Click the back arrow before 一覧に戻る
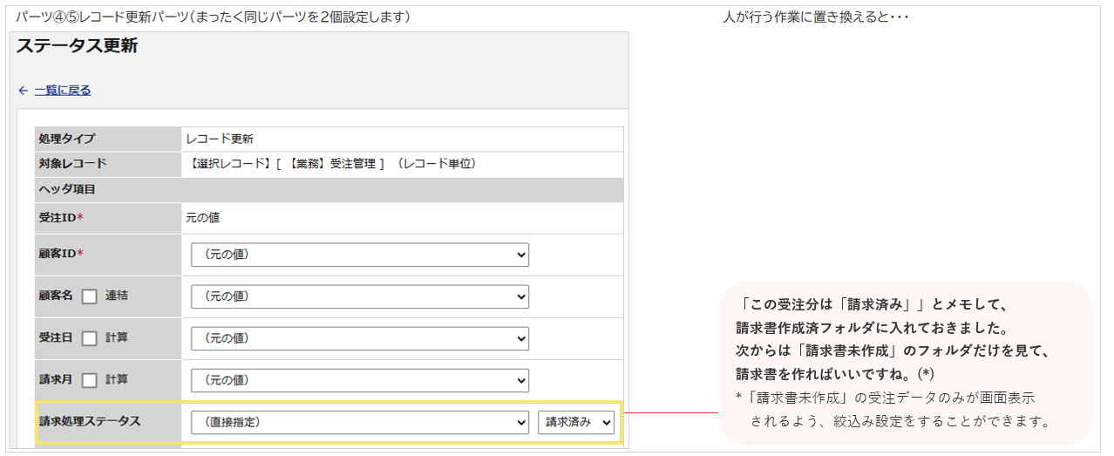Viewport: 1114px width, 456px height. click(x=24, y=90)
